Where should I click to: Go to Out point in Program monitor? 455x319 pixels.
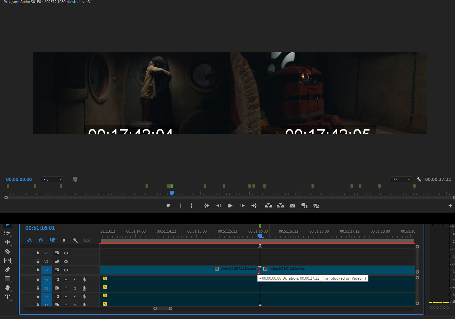pyautogui.click(x=254, y=206)
